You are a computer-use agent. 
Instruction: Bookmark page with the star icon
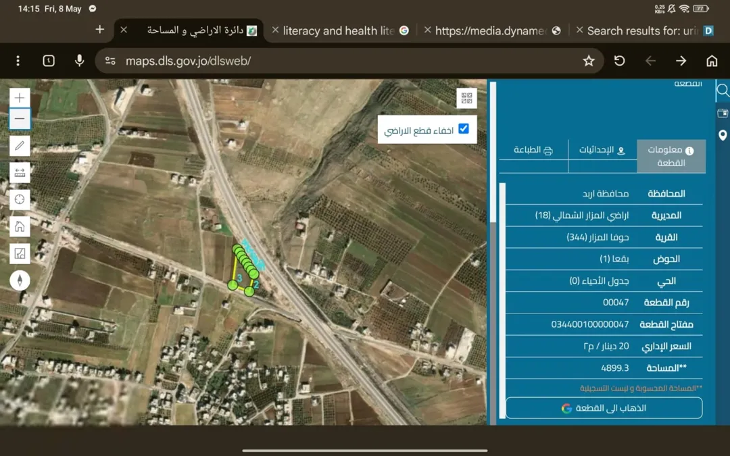589,61
